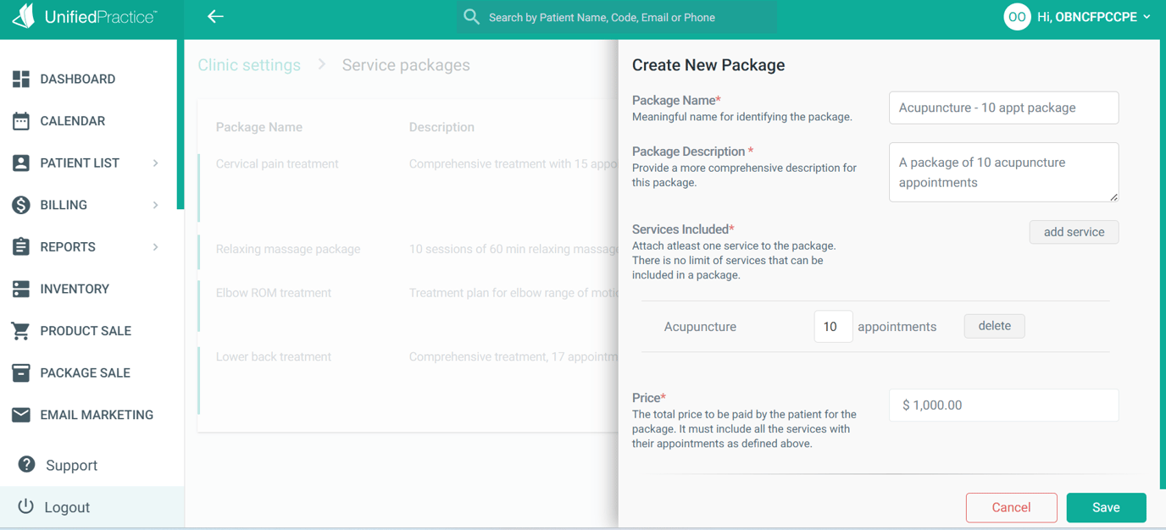The width and height of the screenshot is (1166, 530).
Task: Edit the Package Name input field
Action: tap(1003, 108)
